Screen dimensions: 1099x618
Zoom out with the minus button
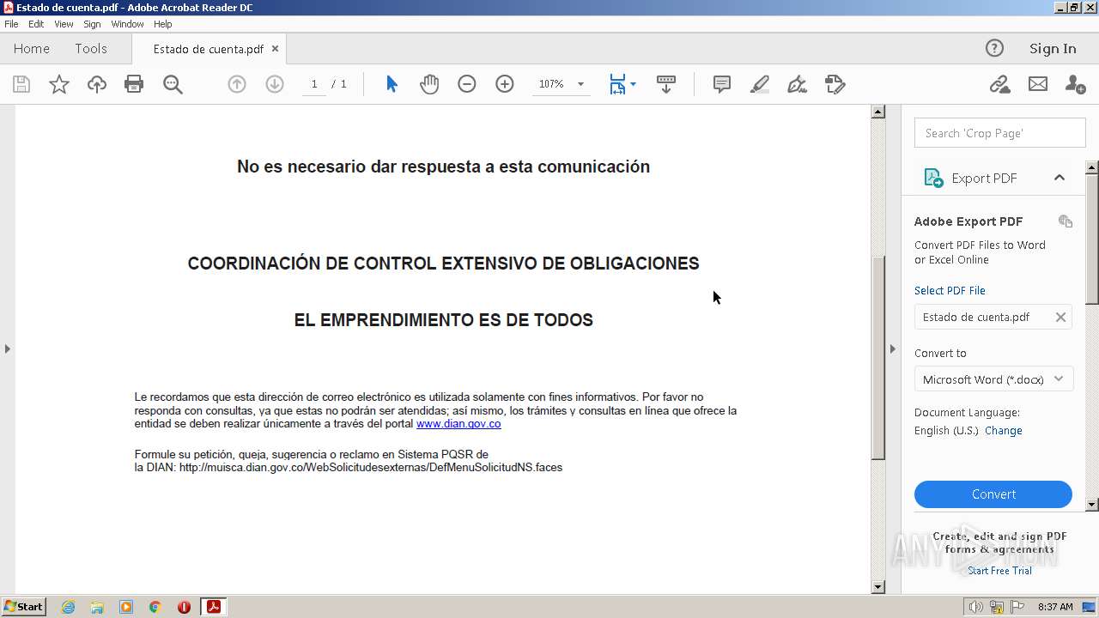click(467, 84)
